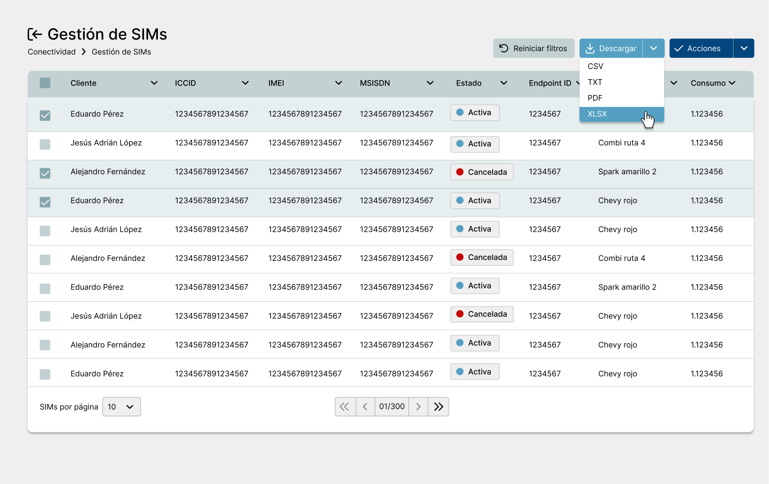Viewport: 769px width, 484px height.
Task: Go to the last page with double arrow
Action: [438, 406]
